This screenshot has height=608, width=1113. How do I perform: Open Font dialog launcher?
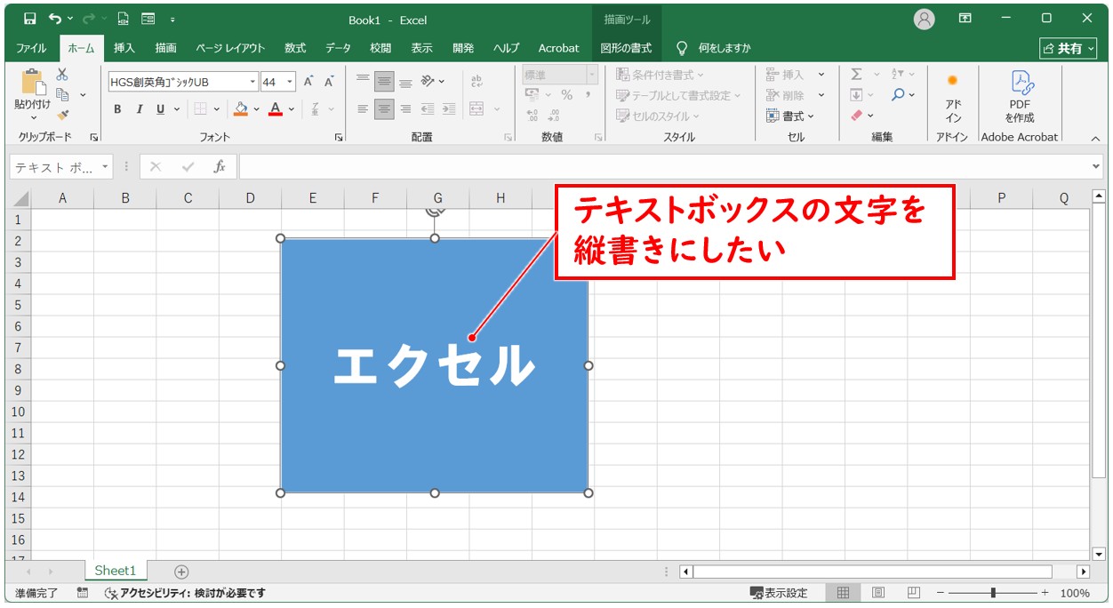pos(339,138)
